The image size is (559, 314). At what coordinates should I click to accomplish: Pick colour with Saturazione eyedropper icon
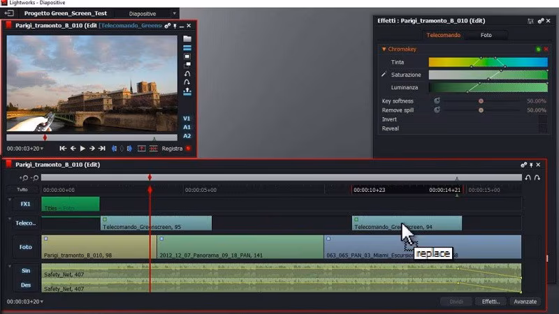point(384,75)
